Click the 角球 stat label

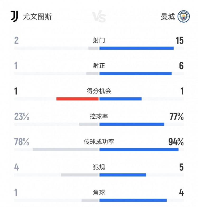99,193
